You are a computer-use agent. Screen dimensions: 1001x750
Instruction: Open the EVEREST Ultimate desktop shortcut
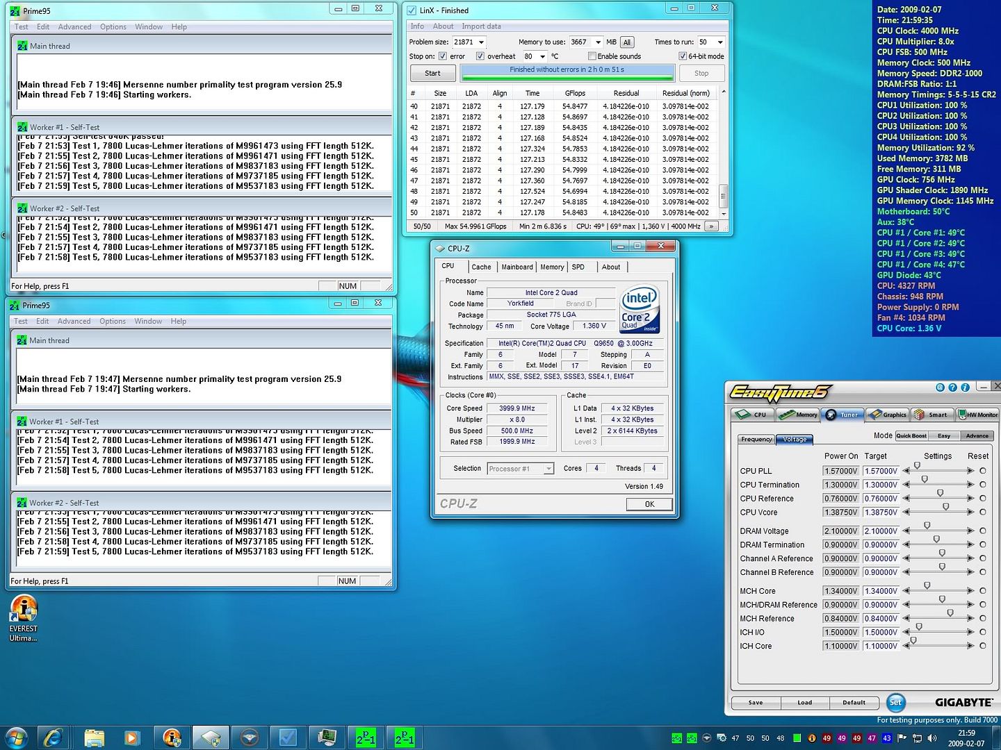pyautogui.click(x=24, y=619)
